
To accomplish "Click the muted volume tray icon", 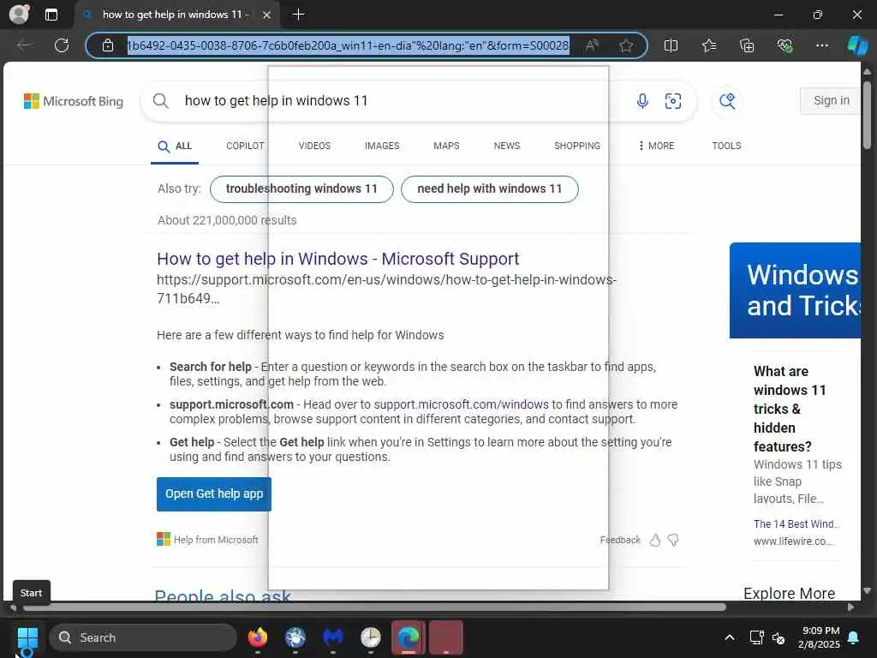I will pyautogui.click(x=778, y=637).
